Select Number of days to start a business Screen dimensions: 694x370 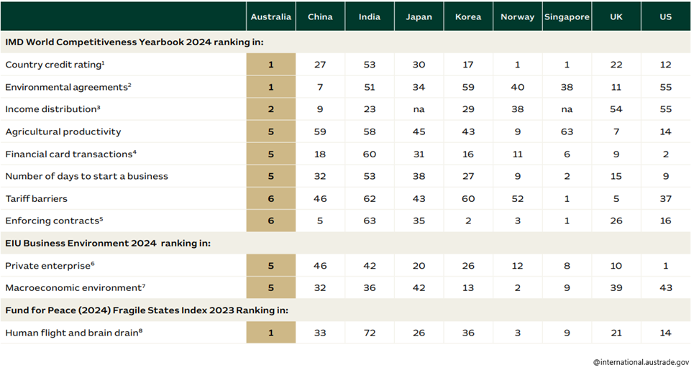pyautogui.click(x=86, y=176)
